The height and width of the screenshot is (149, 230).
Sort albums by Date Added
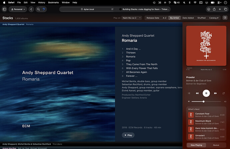click(x=188, y=18)
